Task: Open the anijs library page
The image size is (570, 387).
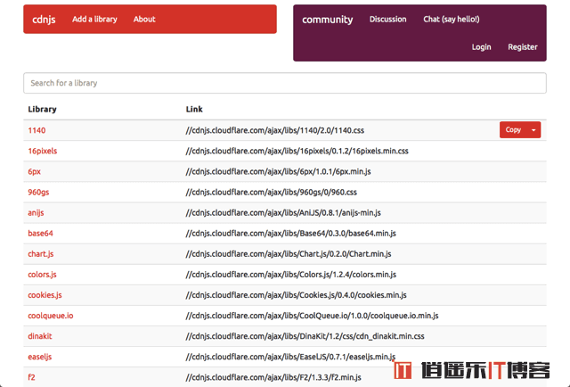Action: point(36,212)
